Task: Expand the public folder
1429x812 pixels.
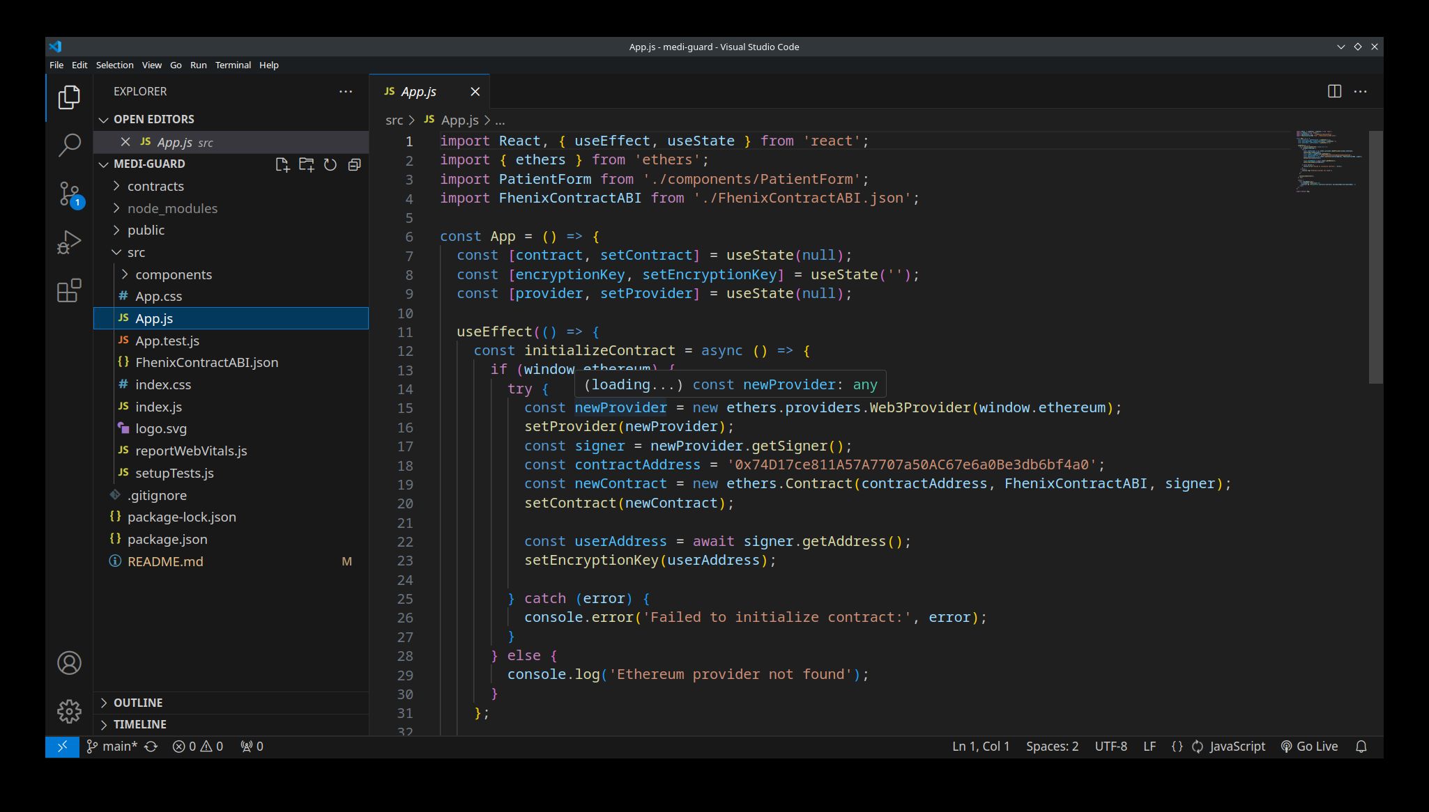Action: point(231,230)
